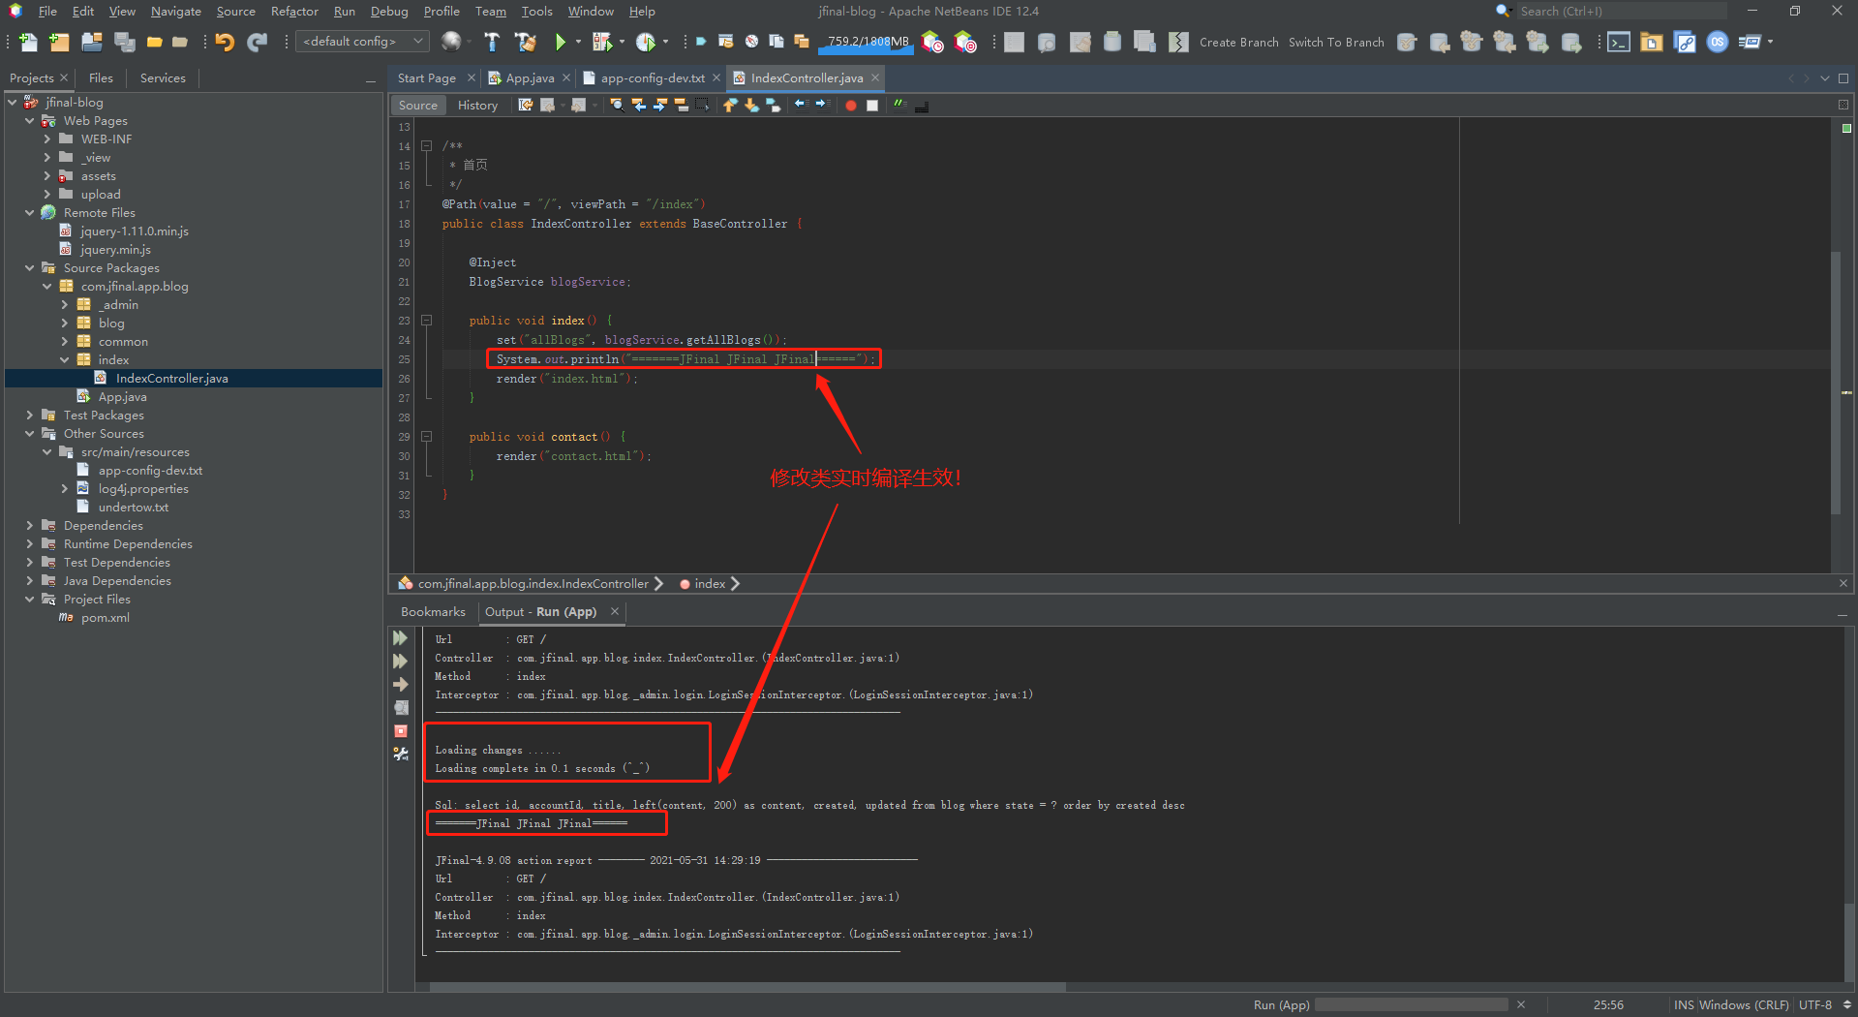Click the editor Find Selection magnifier icon
The width and height of the screenshot is (1858, 1017).
(x=617, y=105)
